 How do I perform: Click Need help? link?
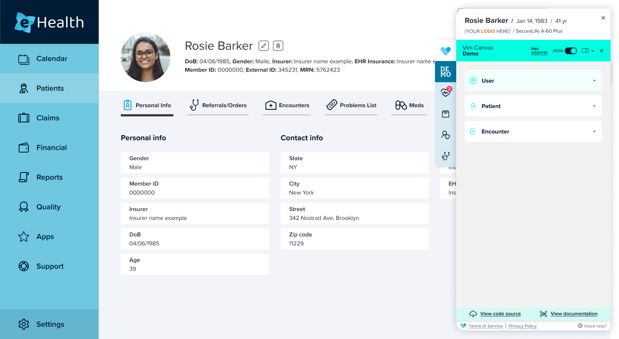pos(592,326)
